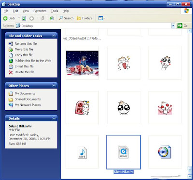This screenshot has width=193, height=180.
Task: Click the scrollbar up arrow
Action: point(190,31)
